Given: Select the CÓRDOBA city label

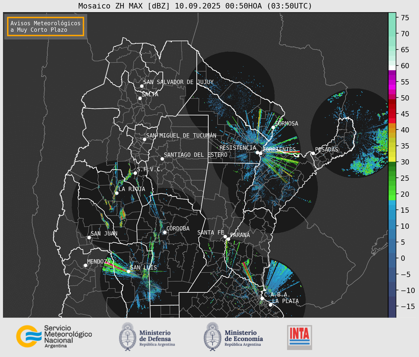Looking at the screenshot, I should tap(178, 228).
